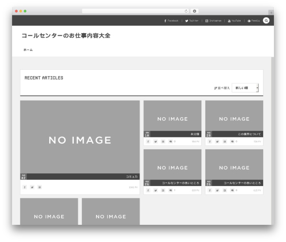The height and width of the screenshot is (242, 286).
Task: Click the browser extension icon beside the address bar
Action: 194,11
